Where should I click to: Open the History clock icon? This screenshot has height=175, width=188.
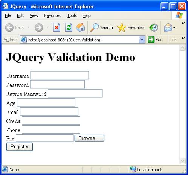pos(154,27)
